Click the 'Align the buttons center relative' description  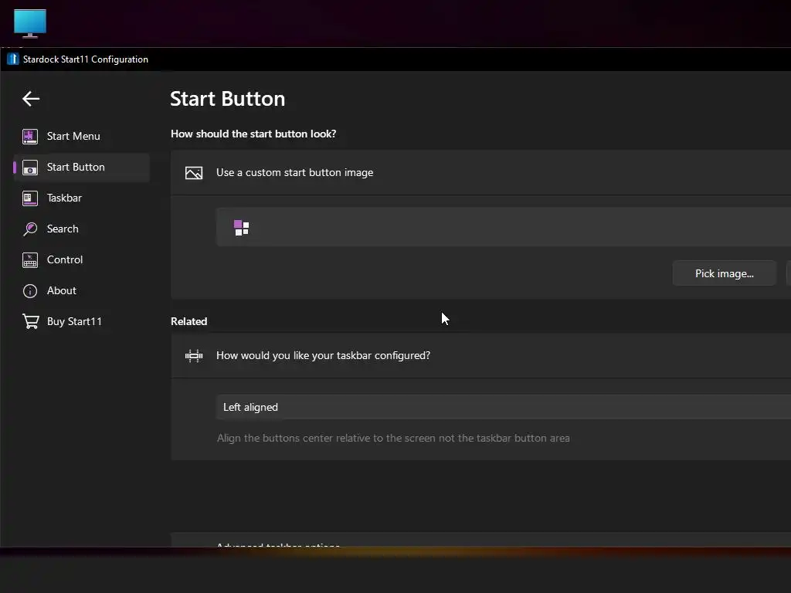click(x=393, y=439)
